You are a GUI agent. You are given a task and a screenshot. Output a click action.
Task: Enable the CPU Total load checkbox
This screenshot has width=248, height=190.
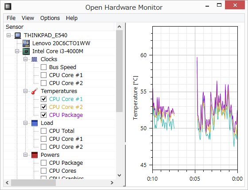coord(43,131)
